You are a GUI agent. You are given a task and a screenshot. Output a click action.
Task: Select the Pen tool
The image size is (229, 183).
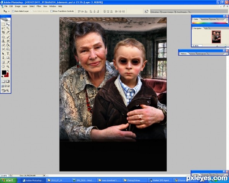pyautogui.click(x=3, y=58)
